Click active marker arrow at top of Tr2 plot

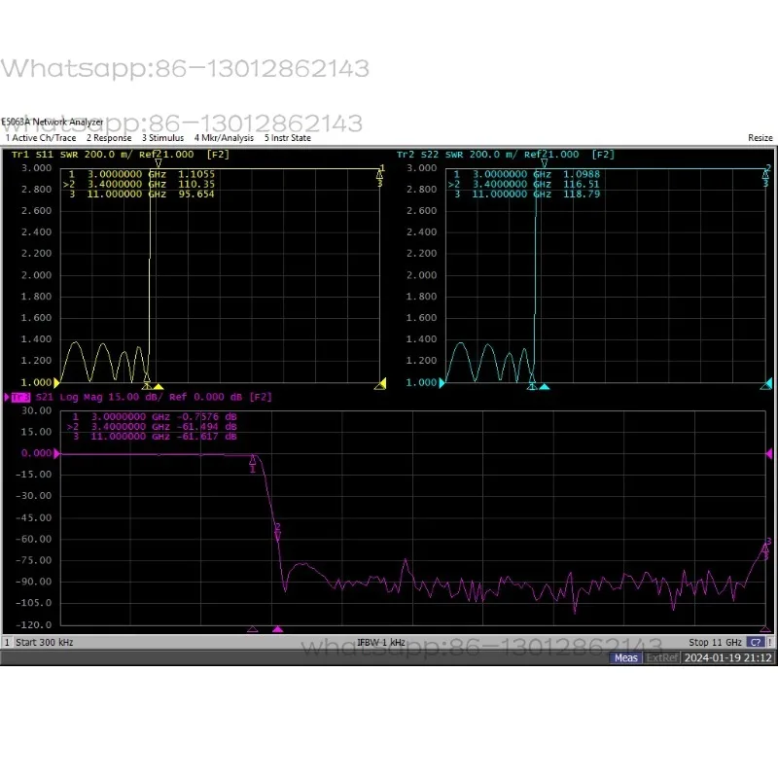click(545, 163)
